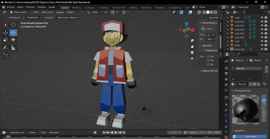The height and width of the screenshot is (139, 270).
Task: Click the Usar nodos button
Action: coord(249,137)
